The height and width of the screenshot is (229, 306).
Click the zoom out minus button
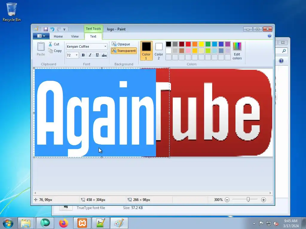227,199
